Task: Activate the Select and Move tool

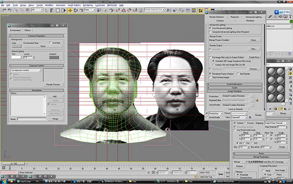Action: pos(70,10)
